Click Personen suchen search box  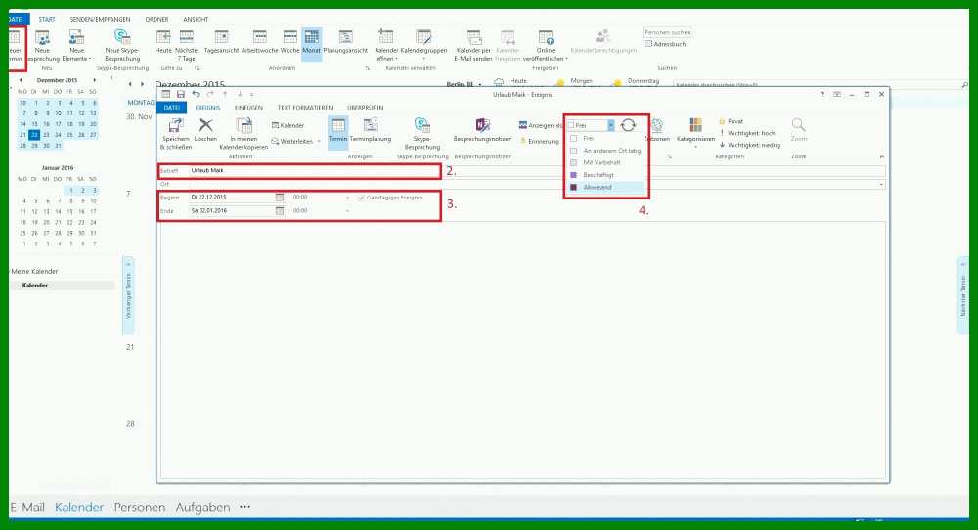pos(667,32)
